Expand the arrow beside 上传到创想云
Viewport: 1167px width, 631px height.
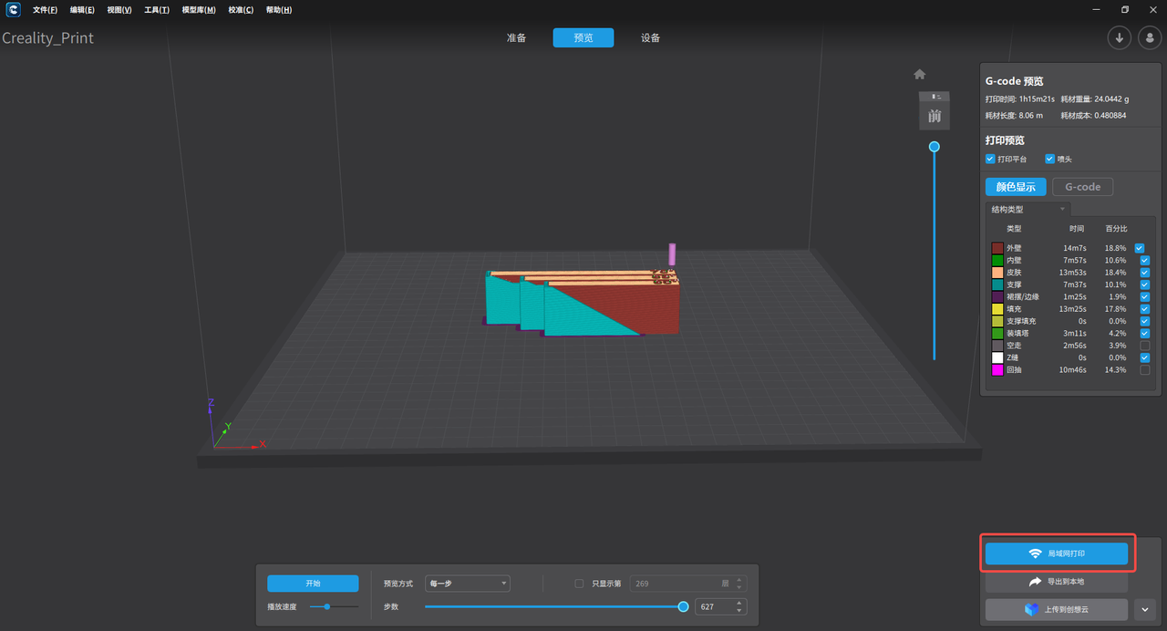pos(1145,609)
